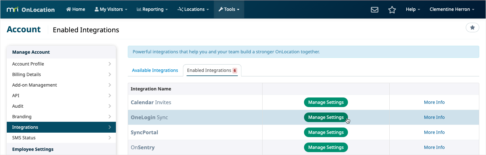Screen dimensions: 486x155
Task: Click the chevron arrow beside Integrations
Action: 109,127
